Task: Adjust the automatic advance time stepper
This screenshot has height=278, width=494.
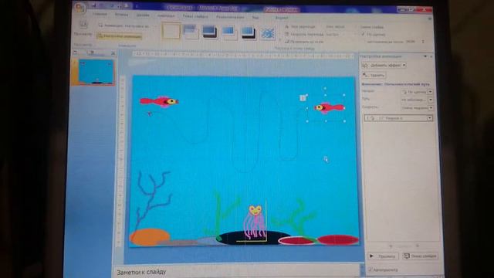Action: (423, 41)
